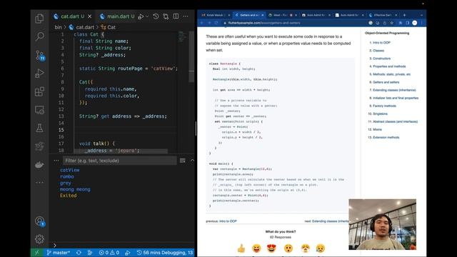Open Singletons lesson link
The height and width of the screenshot is (257, 457).
(380, 114)
